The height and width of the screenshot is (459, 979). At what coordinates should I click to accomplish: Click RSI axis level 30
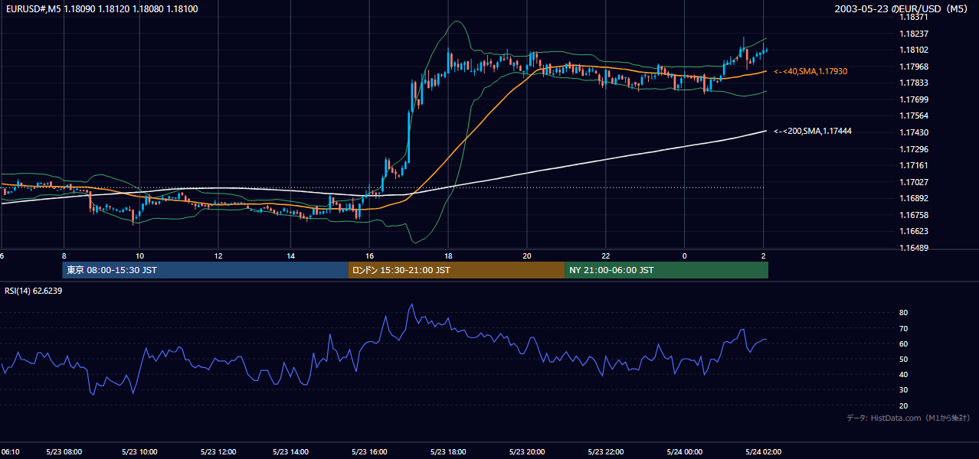(903, 390)
